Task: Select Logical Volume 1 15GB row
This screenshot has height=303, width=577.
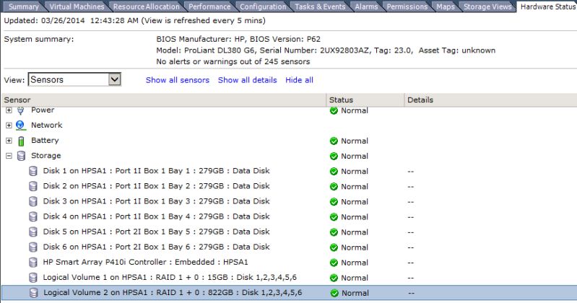Action: pos(290,278)
